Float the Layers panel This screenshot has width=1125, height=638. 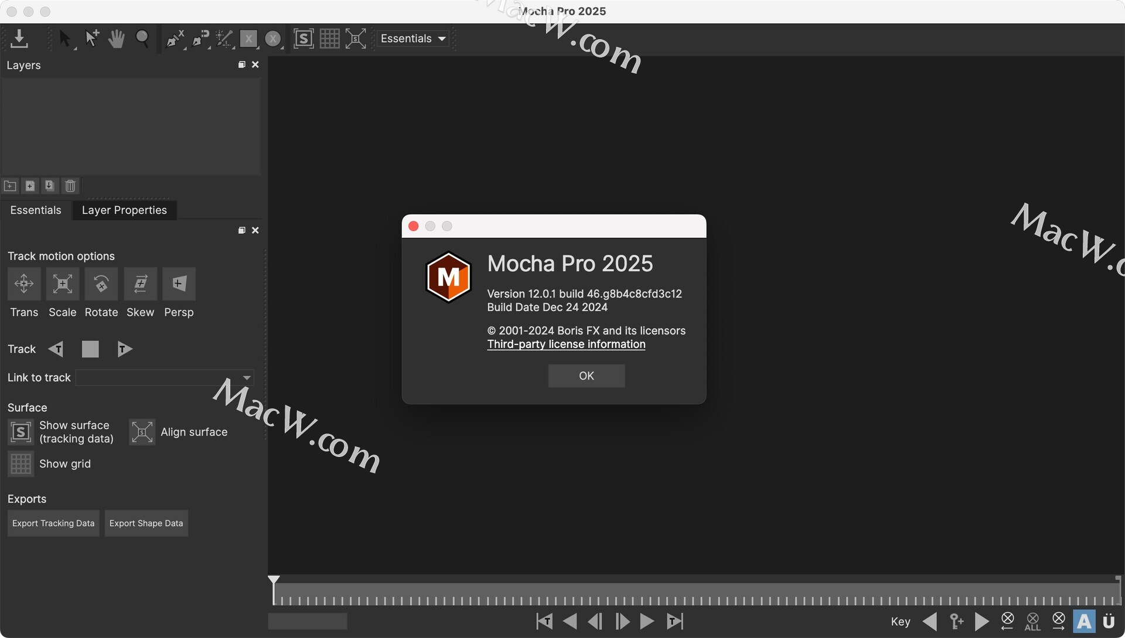(242, 64)
